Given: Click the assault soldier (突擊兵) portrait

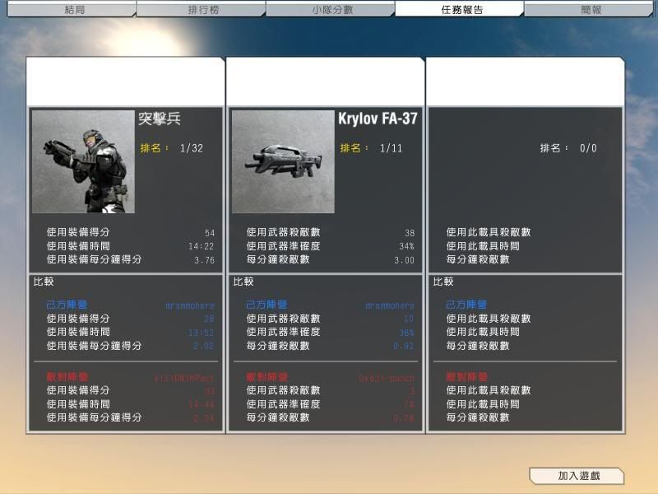Looking at the screenshot, I should pos(83,162).
